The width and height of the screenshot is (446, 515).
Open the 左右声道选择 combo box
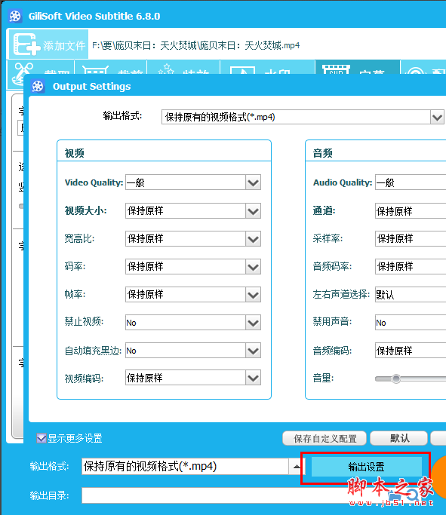(411, 295)
